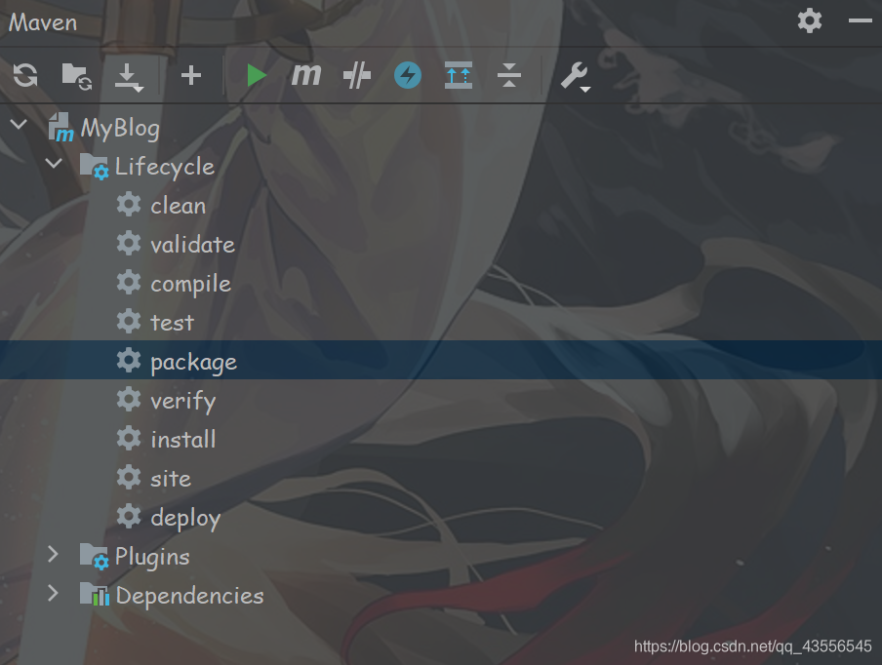Image resolution: width=882 pixels, height=665 pixels.
Task: Show dependencies diagram icon
Action: (x=459, y=75)
